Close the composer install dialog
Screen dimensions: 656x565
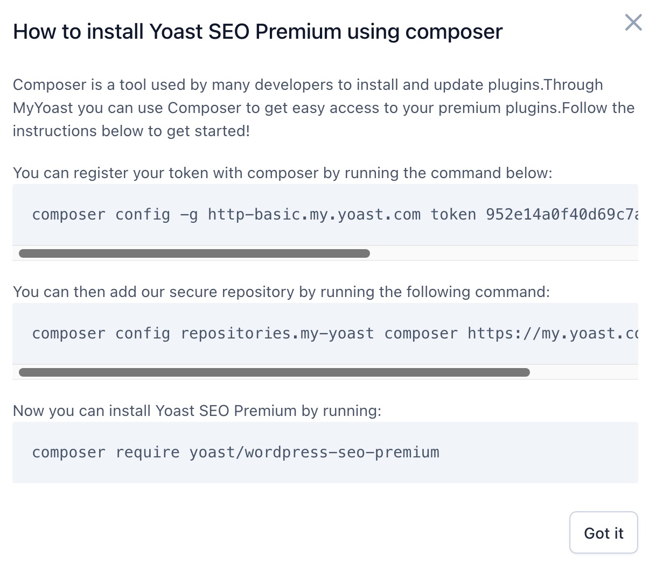tap(633, 23)
